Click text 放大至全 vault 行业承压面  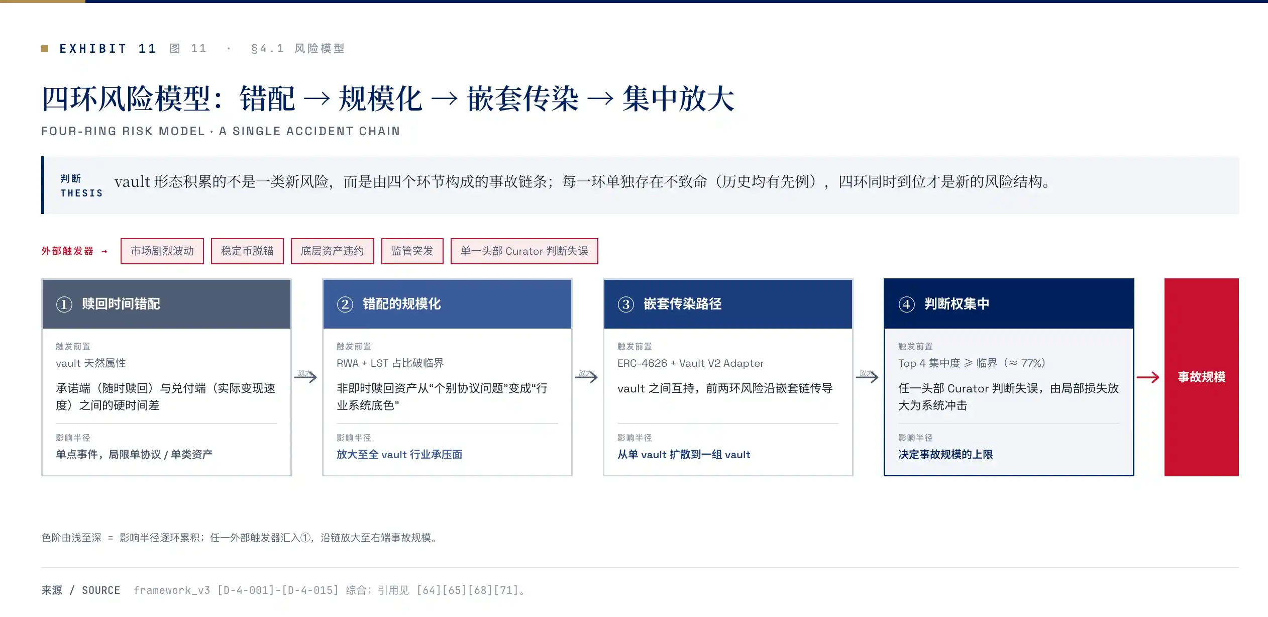(399, 455)
